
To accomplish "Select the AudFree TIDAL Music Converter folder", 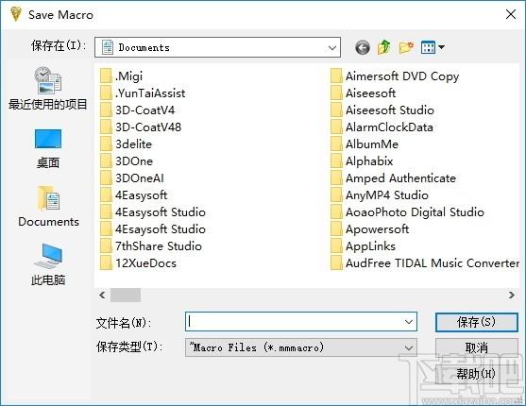I will (425, 263).
